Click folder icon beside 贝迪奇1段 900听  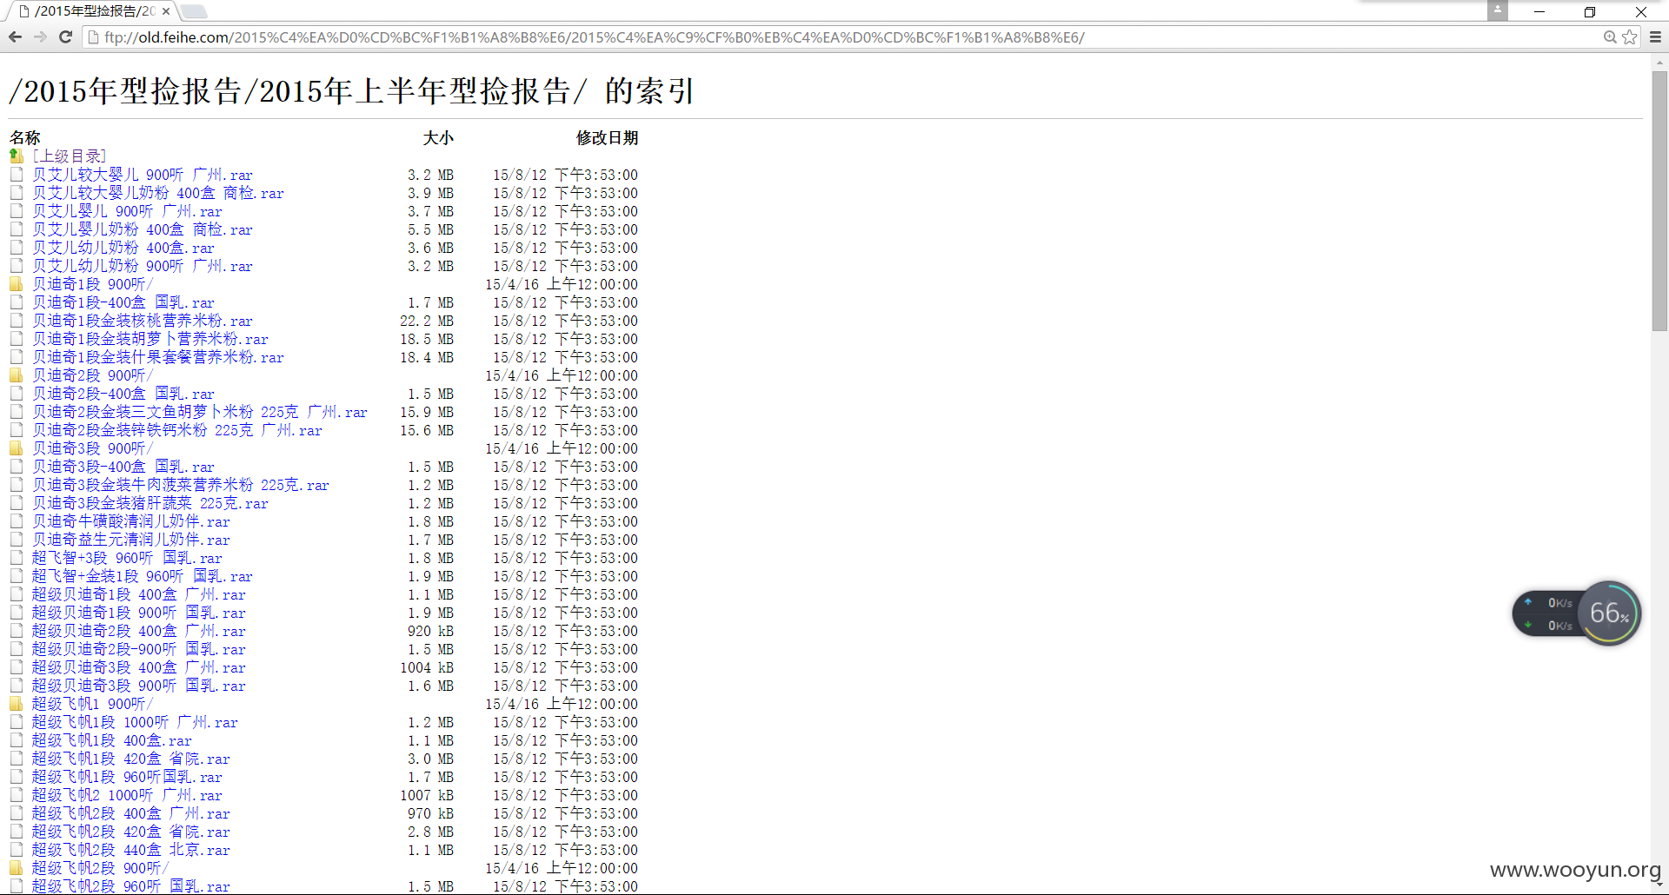pos(17,284)
